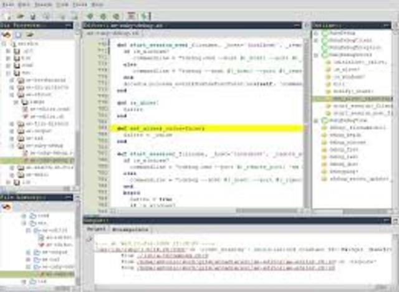Open the Help menu
Viewport: 399px width, 292px height.
pos(97,4)
